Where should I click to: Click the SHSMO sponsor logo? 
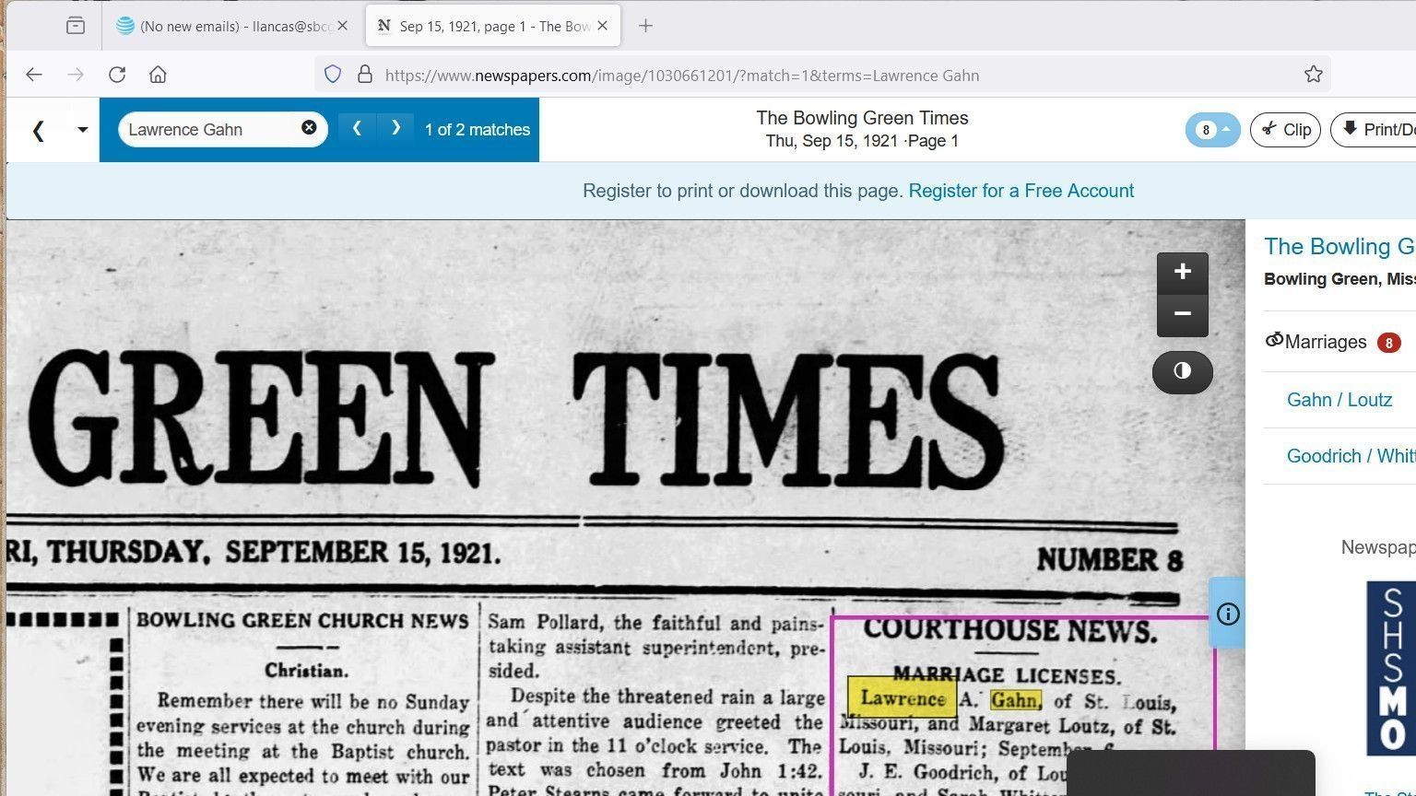1391,668
